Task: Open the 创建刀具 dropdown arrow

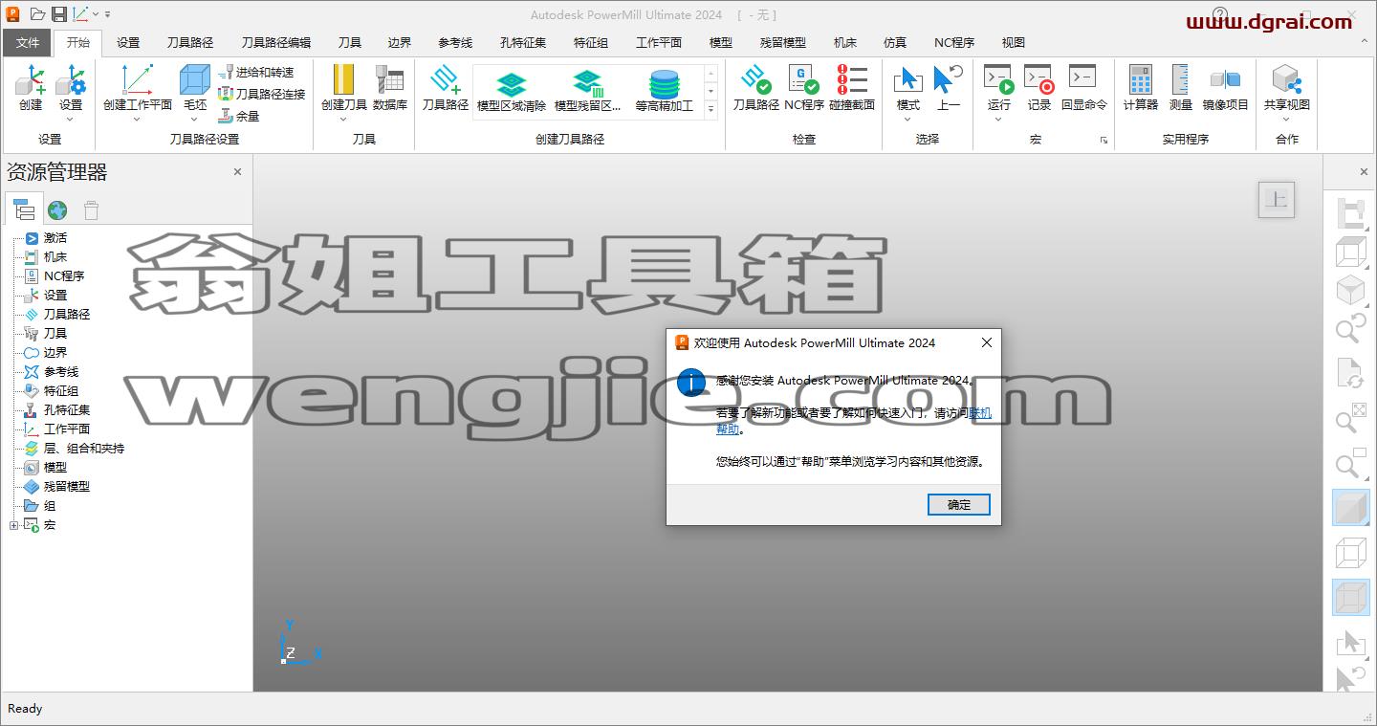Action: 343,120
